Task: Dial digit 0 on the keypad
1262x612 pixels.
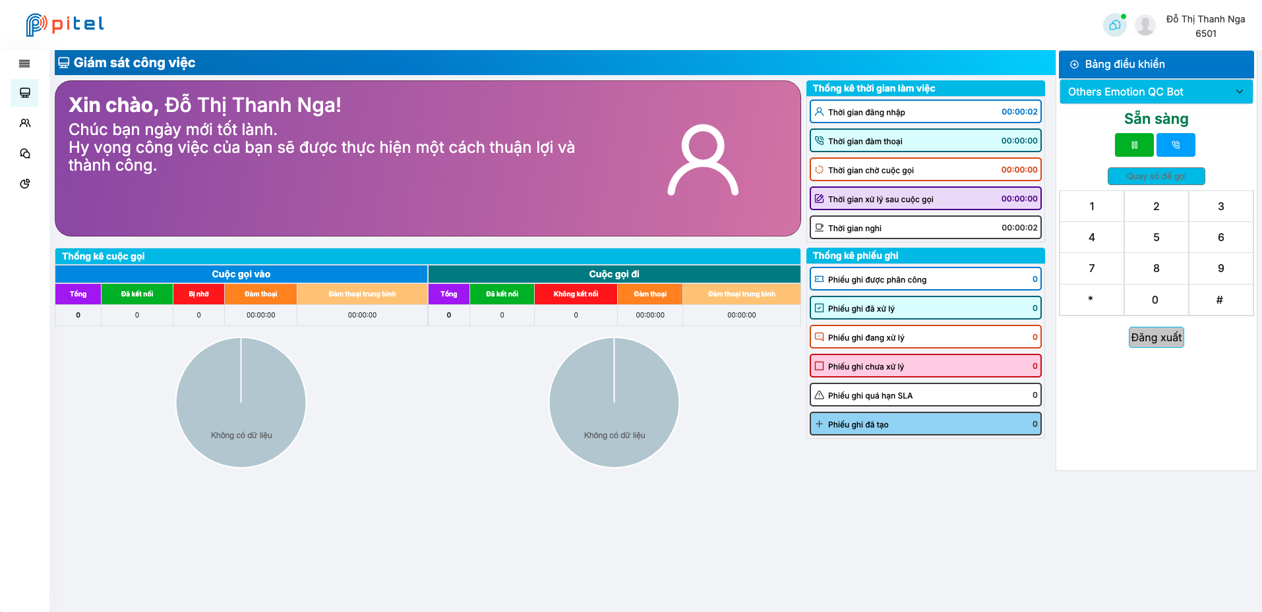Action: coord(1156,300)
